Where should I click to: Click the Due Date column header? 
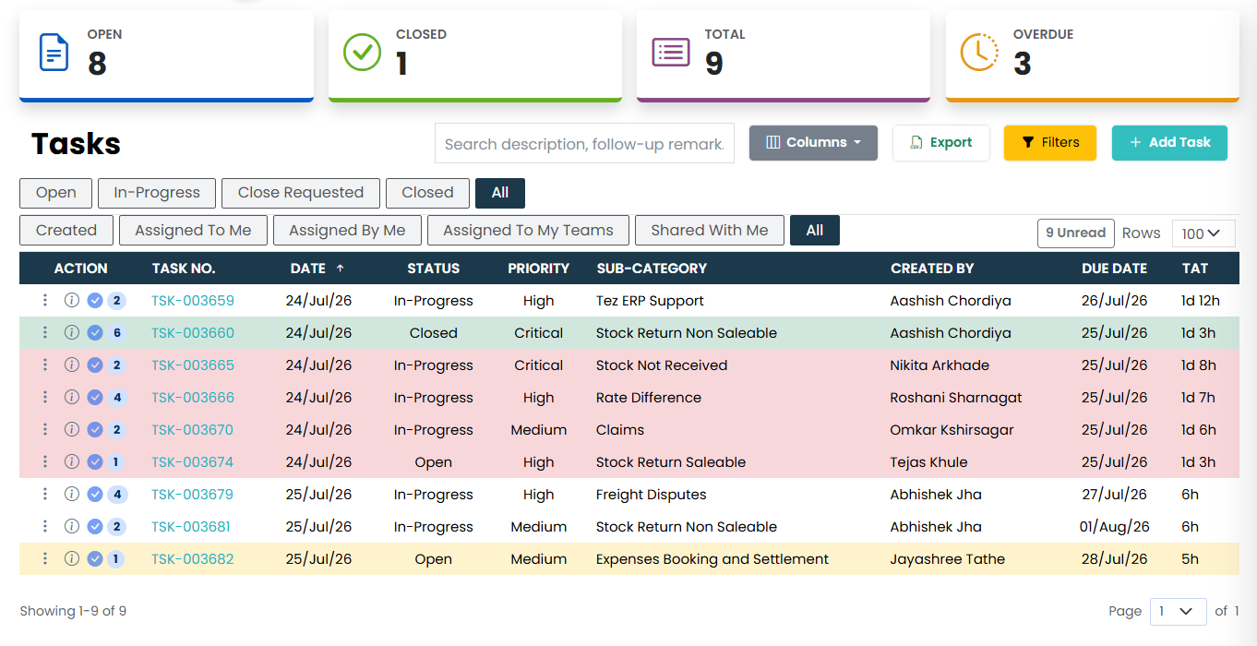click(1114, 269)
